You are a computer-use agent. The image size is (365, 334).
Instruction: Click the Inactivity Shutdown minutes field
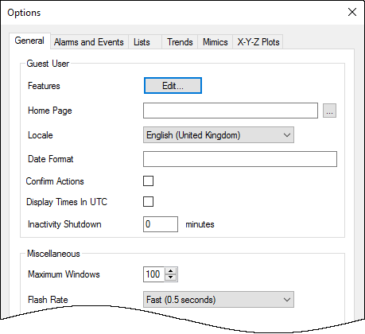pos(161,224)
